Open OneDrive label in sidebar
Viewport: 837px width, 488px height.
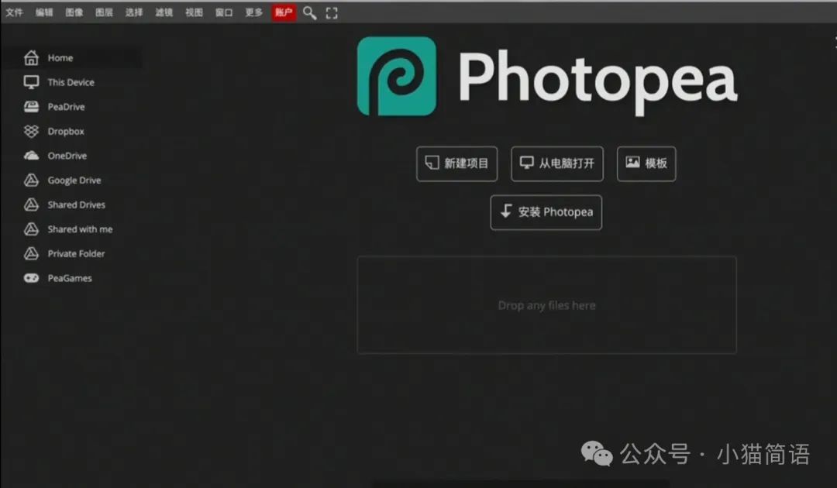pos(67,156)
